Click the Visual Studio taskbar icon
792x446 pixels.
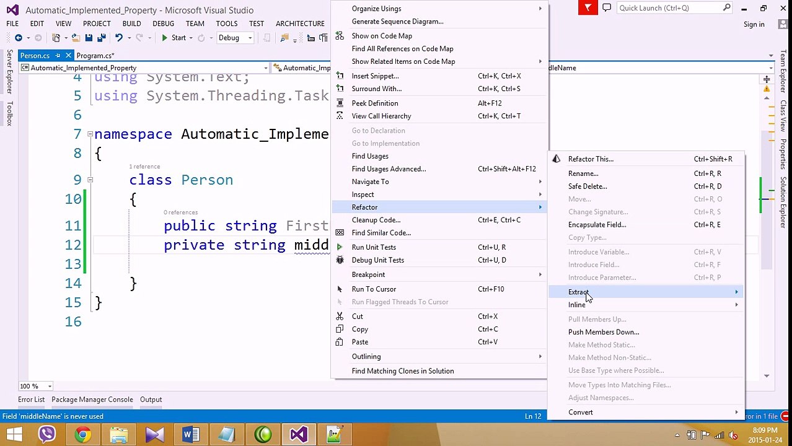pyautogui.click(x=299, y=434)
